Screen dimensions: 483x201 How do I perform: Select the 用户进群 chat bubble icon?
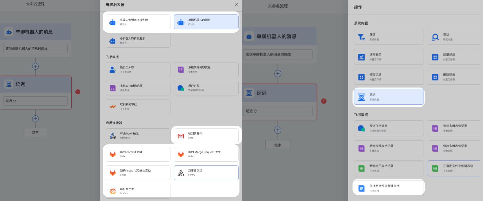[181, 88]
